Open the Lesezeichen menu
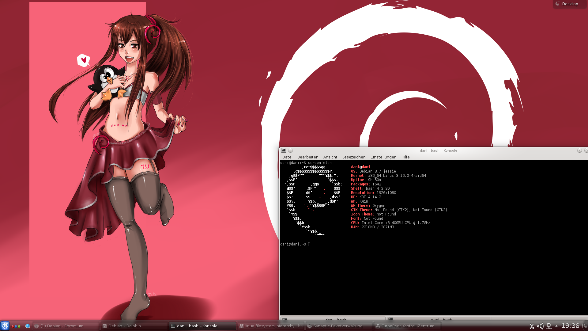Viewport: 588px width, 331px height. coord(354,157)
